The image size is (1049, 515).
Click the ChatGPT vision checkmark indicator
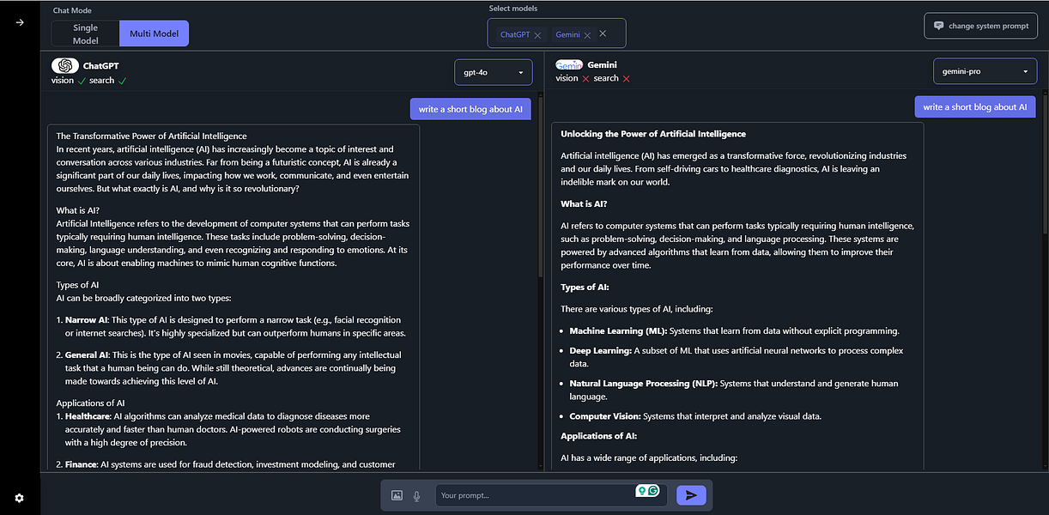(82, 81)
